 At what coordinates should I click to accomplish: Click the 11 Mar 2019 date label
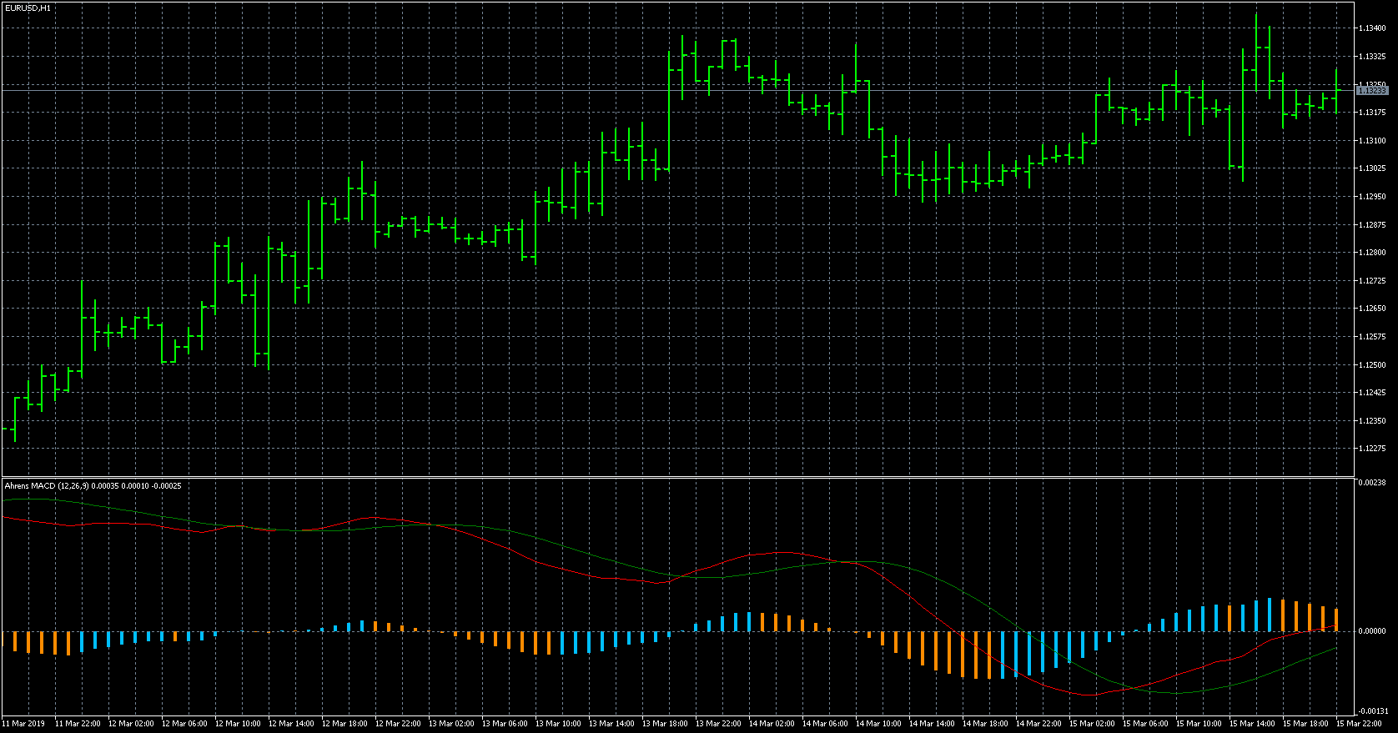pos(24,724)
